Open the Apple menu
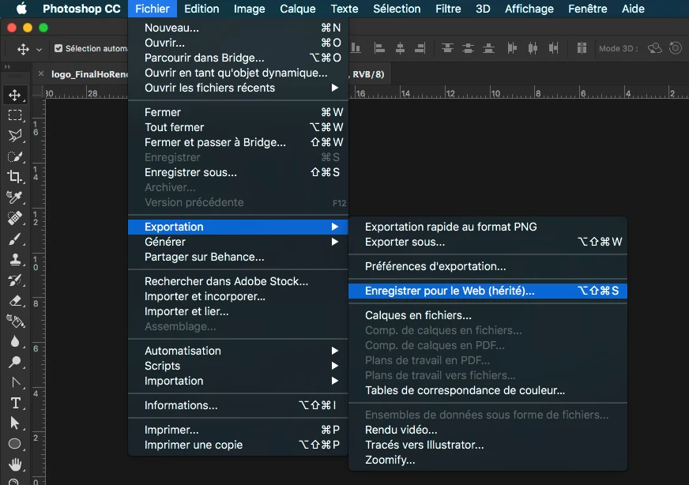The width and height of the screenshot is (689, 485). click(x=21, y=9)
